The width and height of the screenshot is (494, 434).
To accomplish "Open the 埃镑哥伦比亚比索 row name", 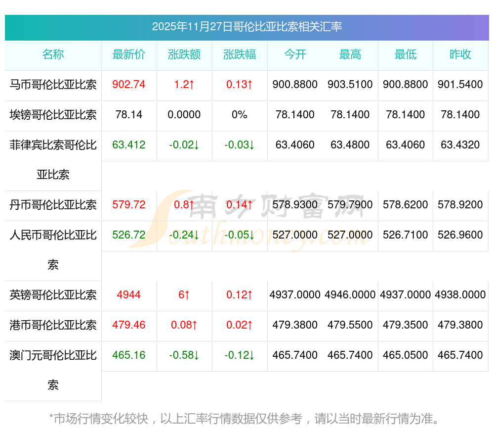I will click(53, 115).
